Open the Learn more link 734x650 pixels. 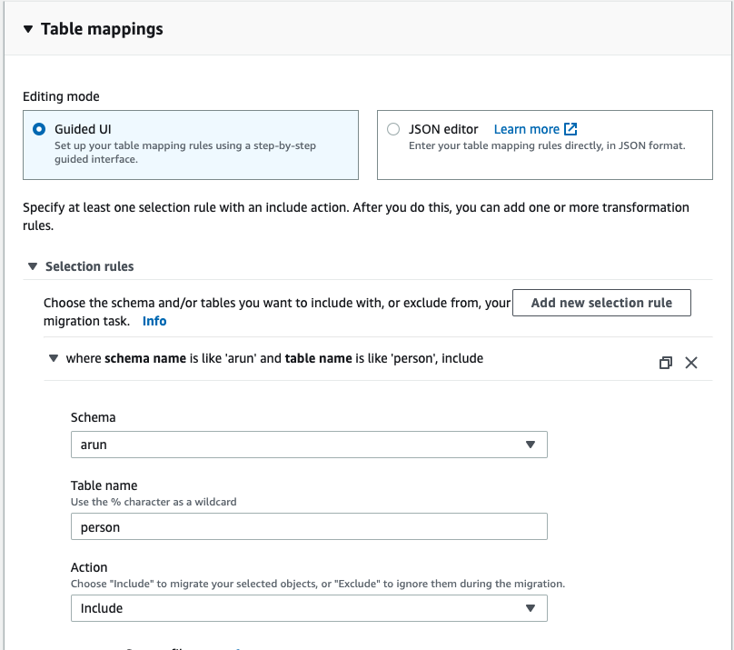527,129
